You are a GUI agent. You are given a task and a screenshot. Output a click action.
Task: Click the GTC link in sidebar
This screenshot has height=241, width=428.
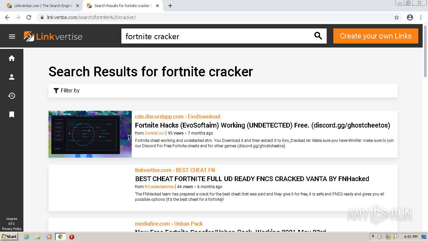tap(12, 224)
